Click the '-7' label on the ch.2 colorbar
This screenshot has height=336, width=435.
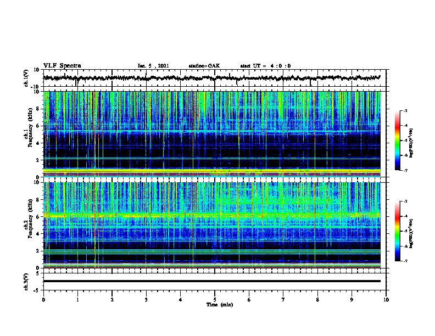[x=405, y=261]
